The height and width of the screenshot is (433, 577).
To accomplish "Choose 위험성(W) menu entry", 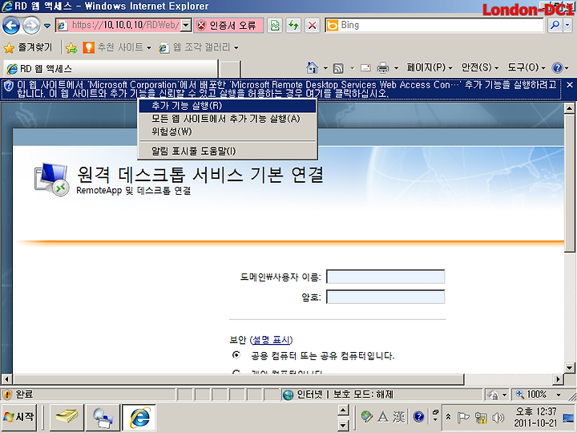I will 228,132.
